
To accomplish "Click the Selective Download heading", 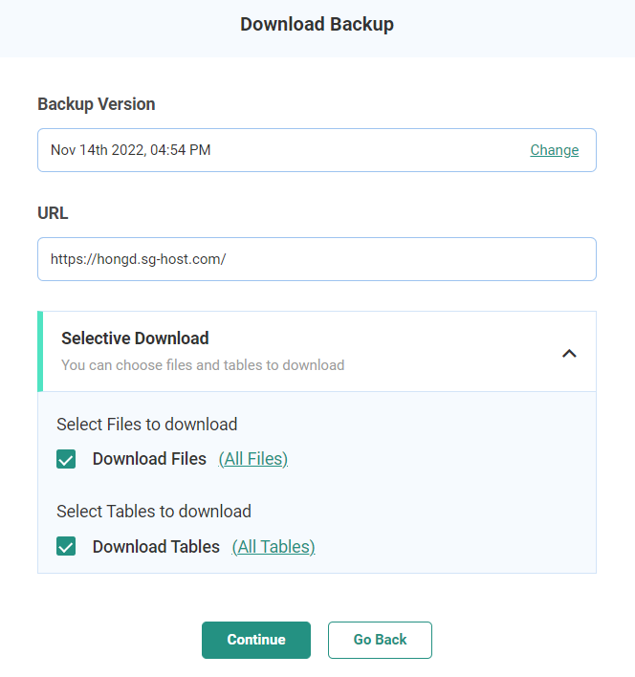I will click(x=135, y=338).
